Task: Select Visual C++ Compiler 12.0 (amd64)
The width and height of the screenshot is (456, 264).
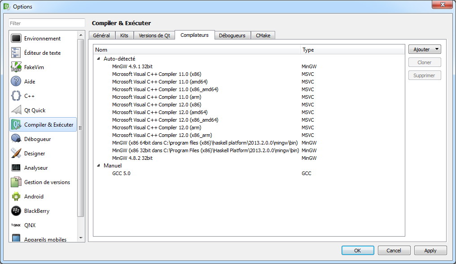Action: point(160,112)
